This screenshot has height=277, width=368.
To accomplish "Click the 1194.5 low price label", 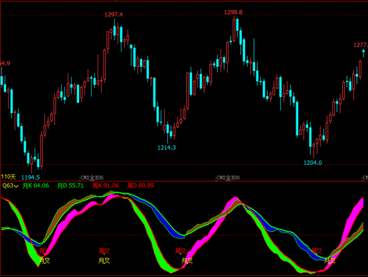I will (31, 177).
